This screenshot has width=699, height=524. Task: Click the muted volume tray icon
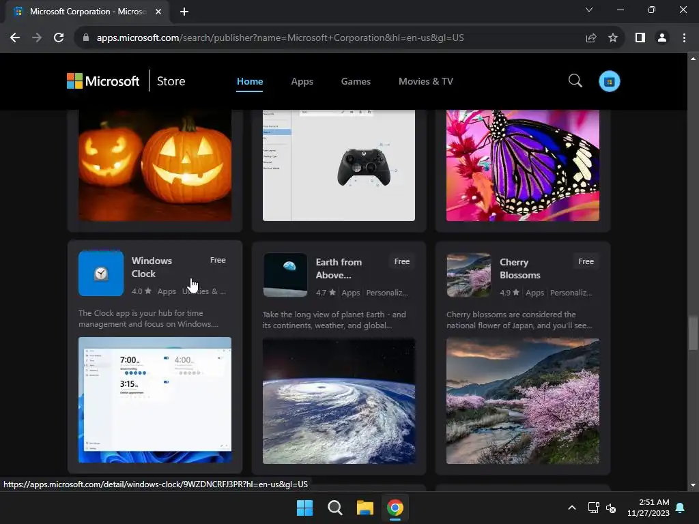(611, 508)
